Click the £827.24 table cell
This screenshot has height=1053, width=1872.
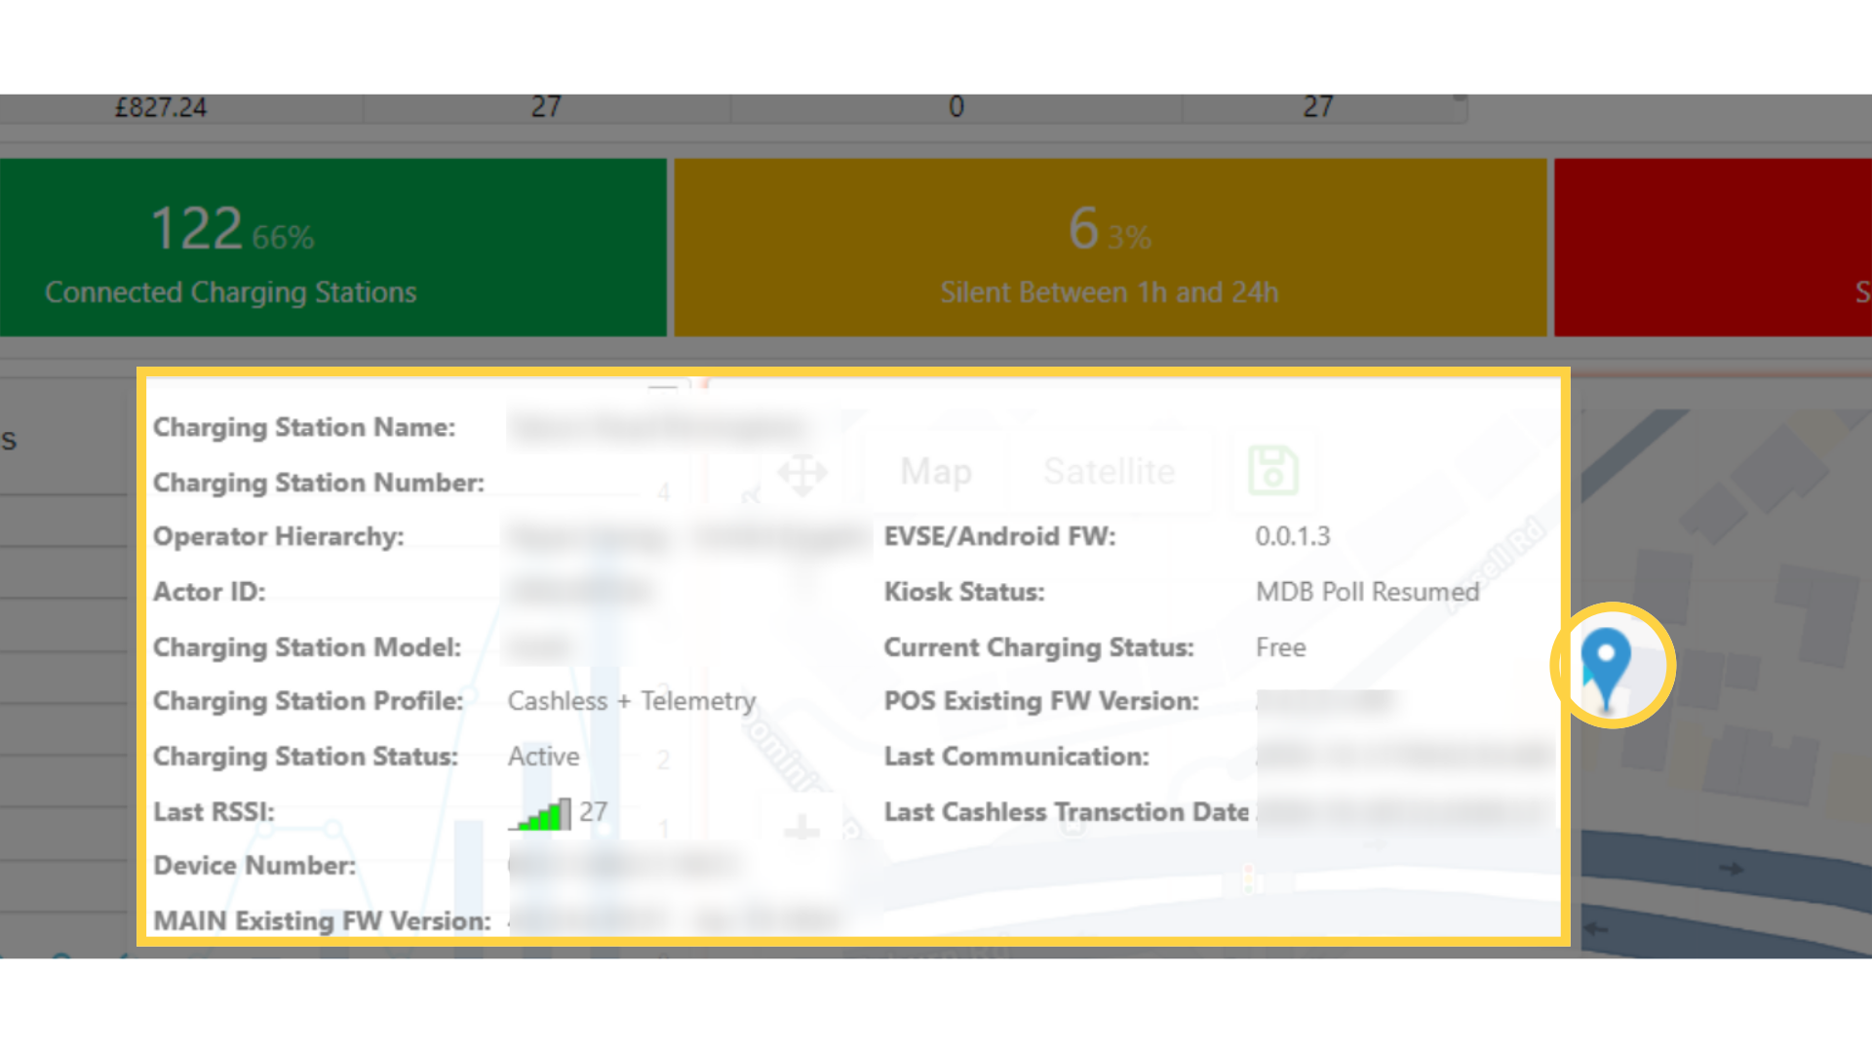click(x=161, y=107)
